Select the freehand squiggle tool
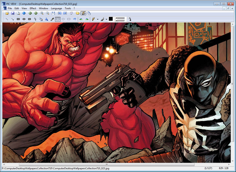The width and height of the screenshot is (236, 172). tap(35, 19)
